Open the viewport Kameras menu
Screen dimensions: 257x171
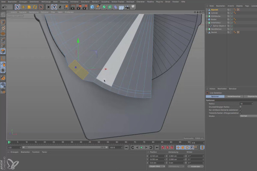pos(23,12)
